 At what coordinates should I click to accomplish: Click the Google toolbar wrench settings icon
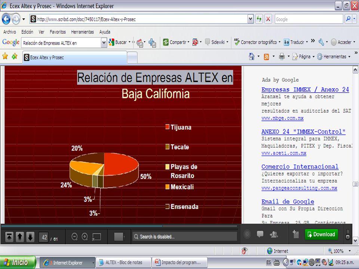[x=321, y=42]
